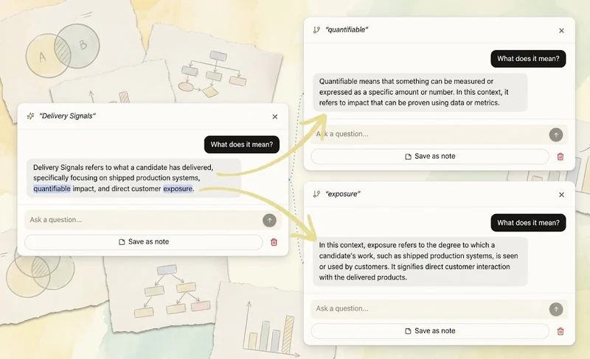Click the document icon on exposure Save as note
The image size is (590, 359).
409,331
